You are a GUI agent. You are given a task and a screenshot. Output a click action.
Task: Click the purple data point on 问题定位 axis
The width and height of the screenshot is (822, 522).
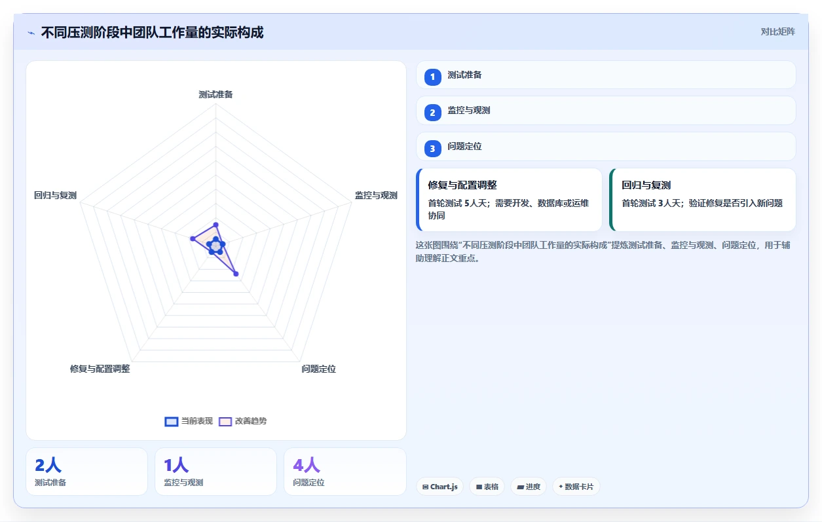point(236,274)
